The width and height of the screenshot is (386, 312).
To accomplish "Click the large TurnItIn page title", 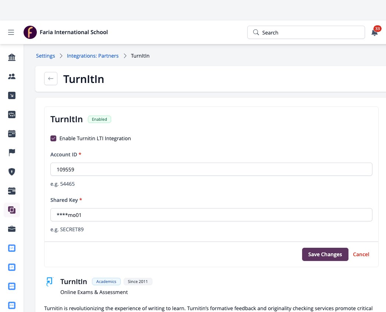I will [x=84, y=79].
